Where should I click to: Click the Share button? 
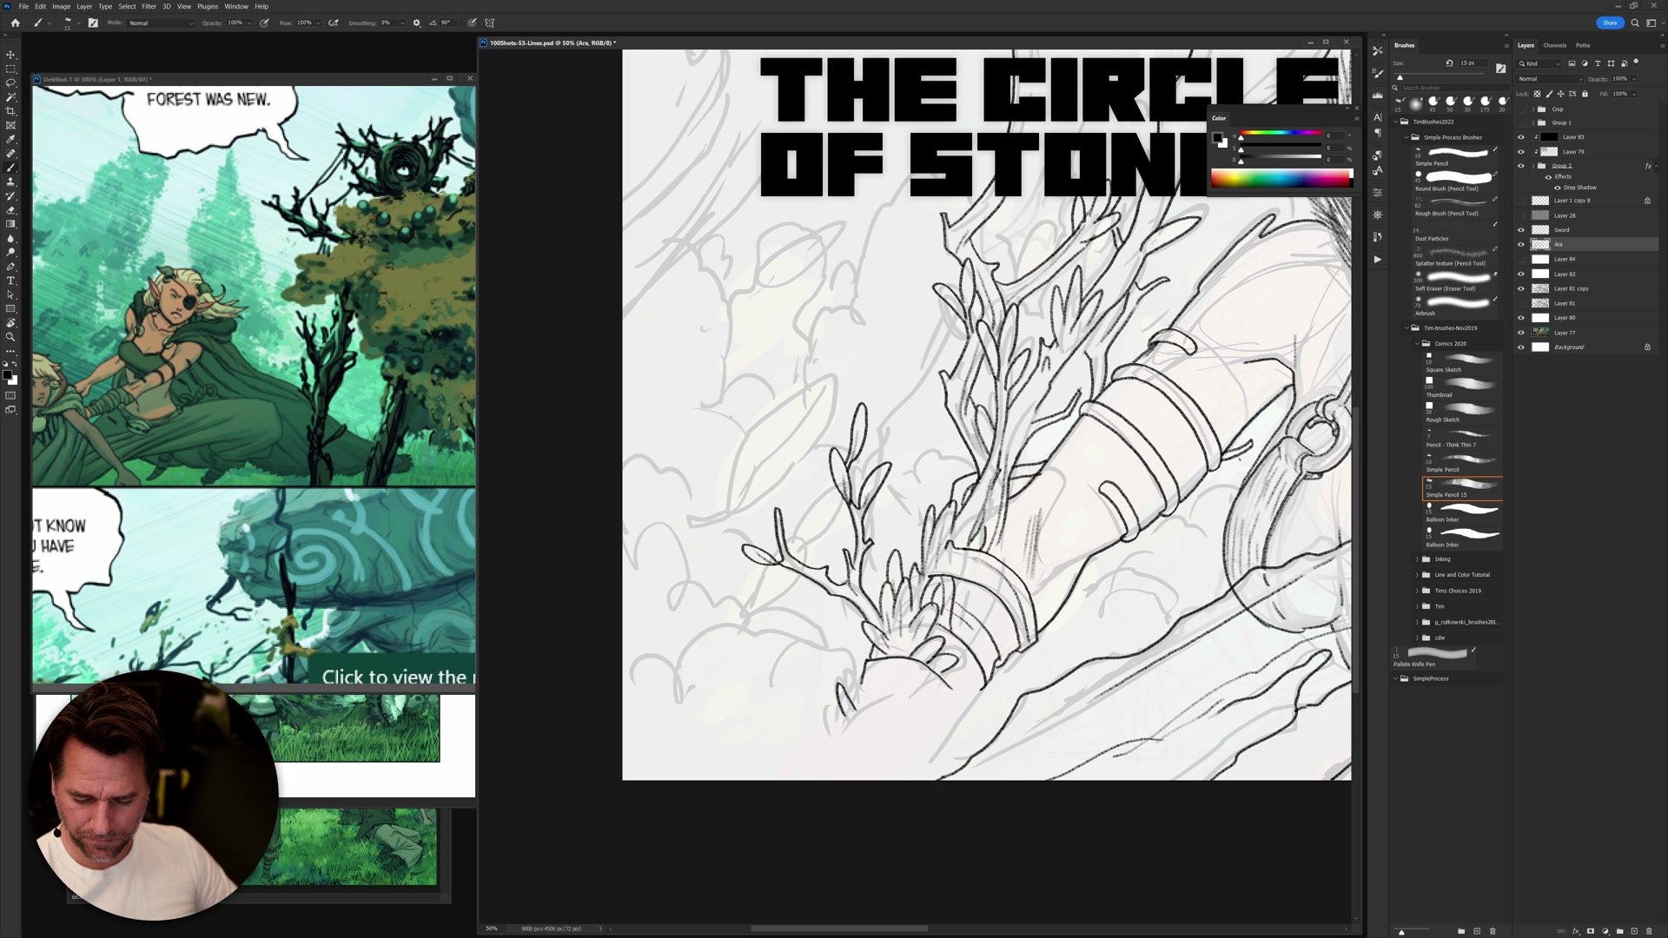point(1609,23)
